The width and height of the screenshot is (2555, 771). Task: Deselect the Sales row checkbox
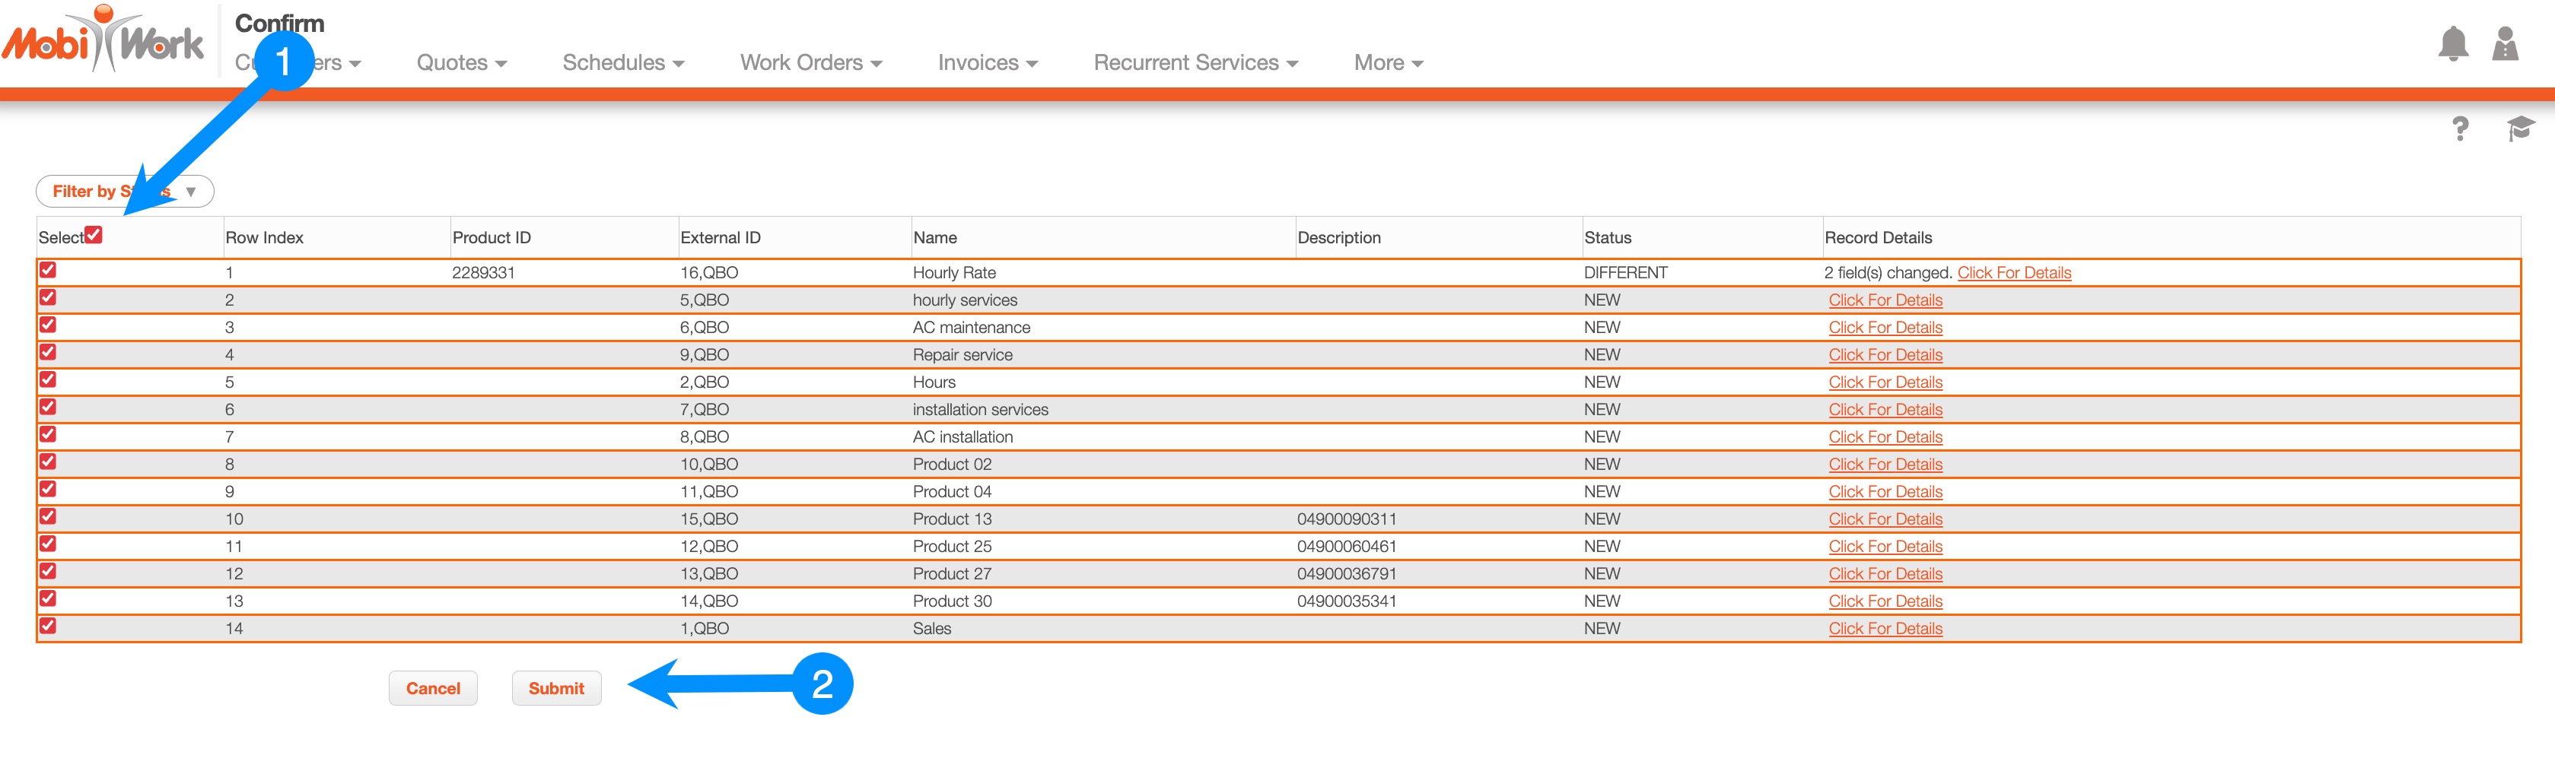click(48, 627)
